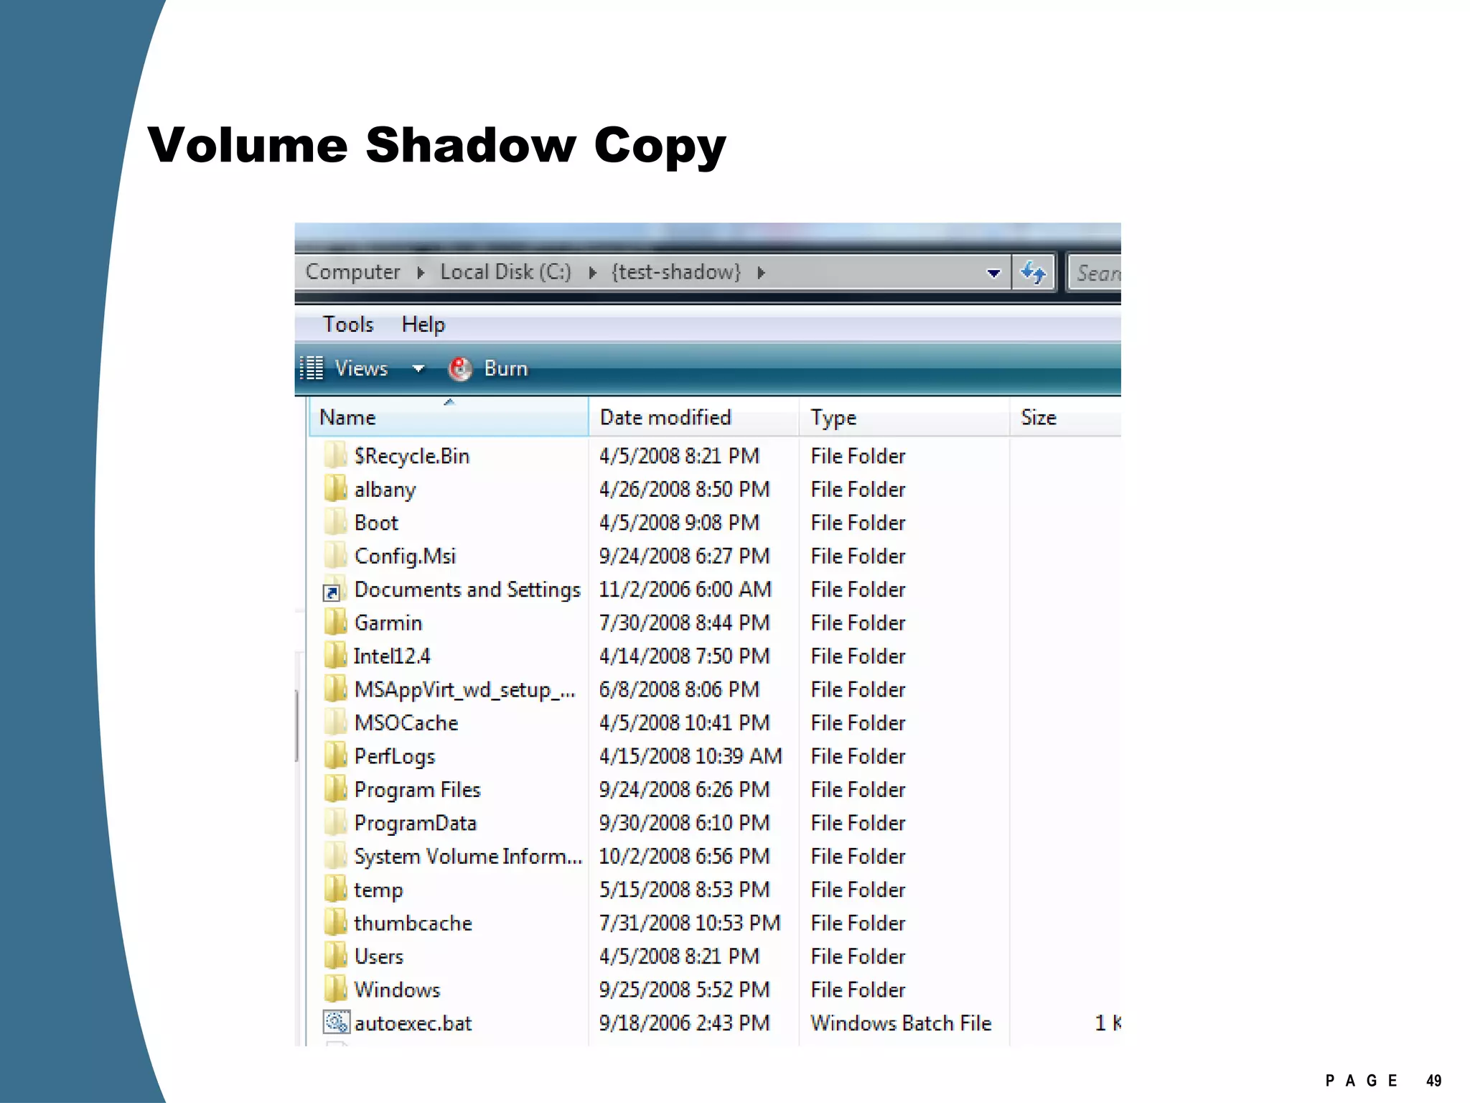Select the '$Recycle.Bin' folder name
The height and width of the screenshot is (1103, 1470).
tap(411, 456)
